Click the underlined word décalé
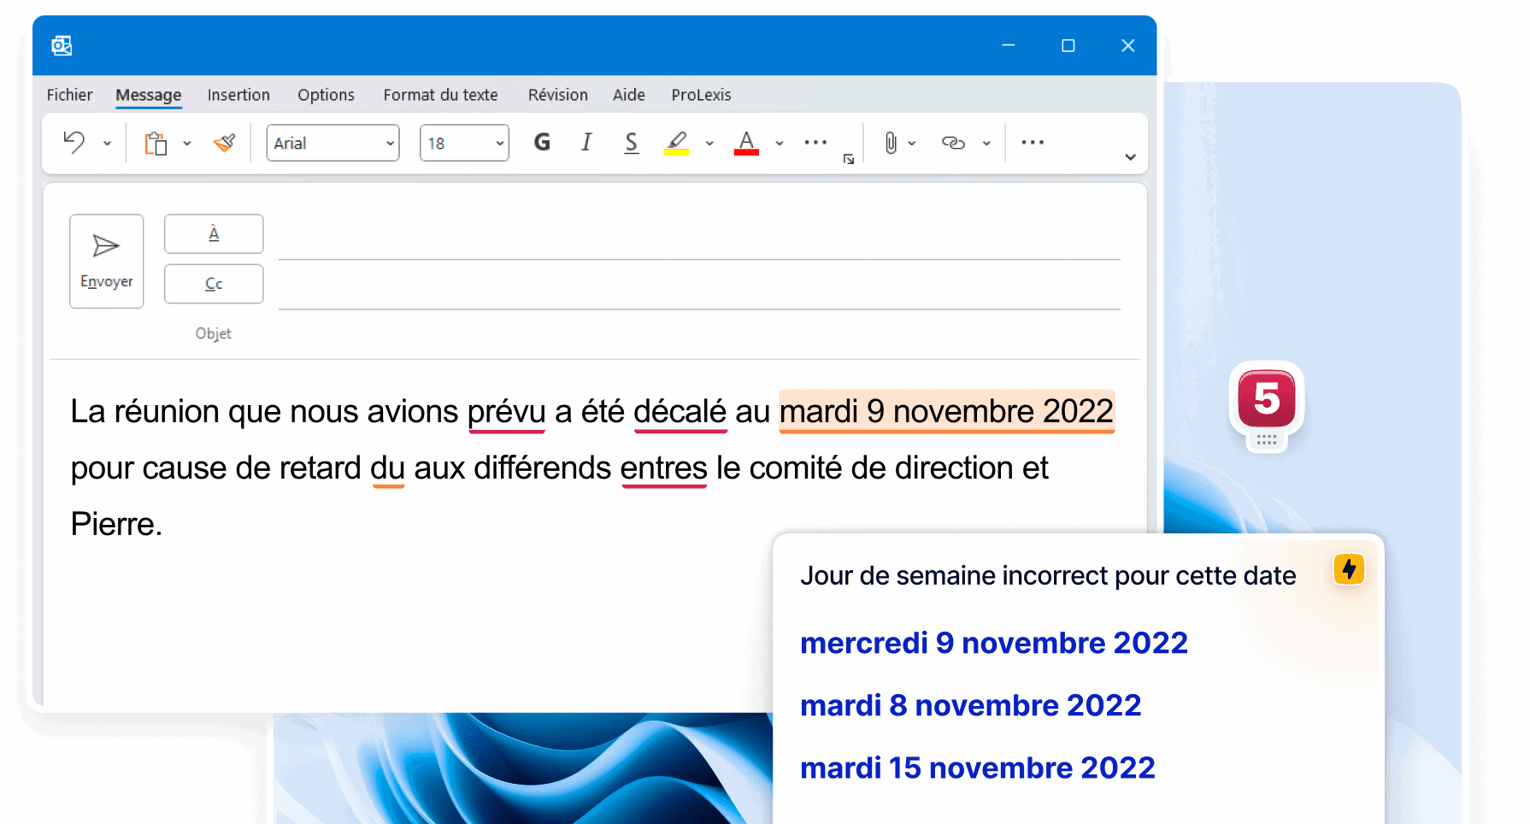This screenshot has width=1530, height=824. pyautogui.click(x=680, y=412)
